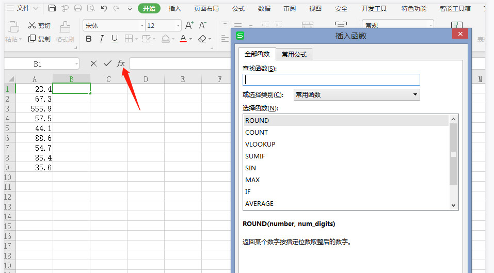Click the undo arrow icon
Image resolution: width=494 pixels, height=273 pixels.
[104, 8]
